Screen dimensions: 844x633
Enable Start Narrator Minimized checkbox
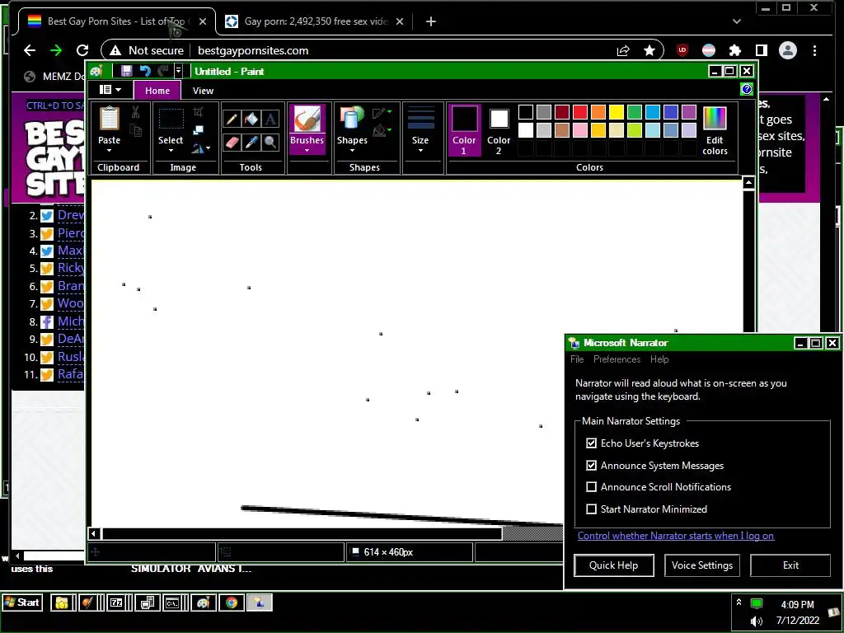pos(592,509)
